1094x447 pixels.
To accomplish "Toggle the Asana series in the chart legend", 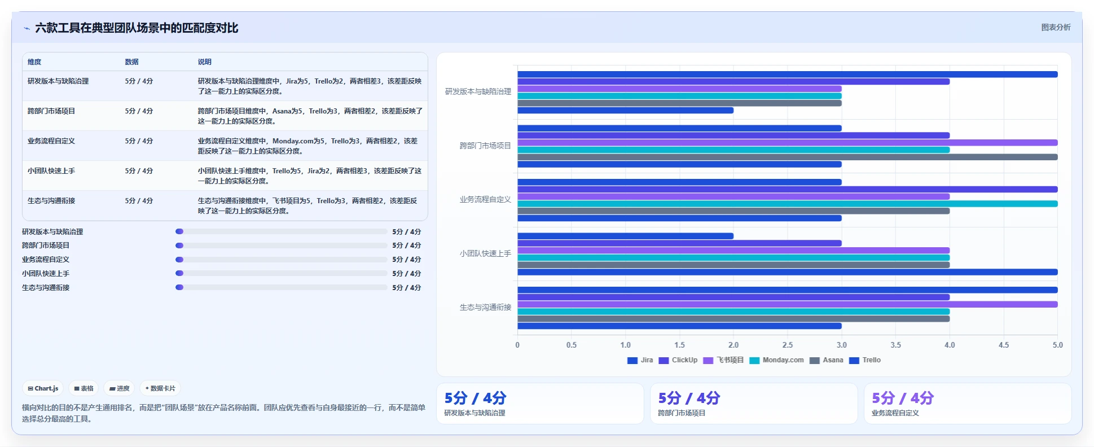I will point(826,360).
